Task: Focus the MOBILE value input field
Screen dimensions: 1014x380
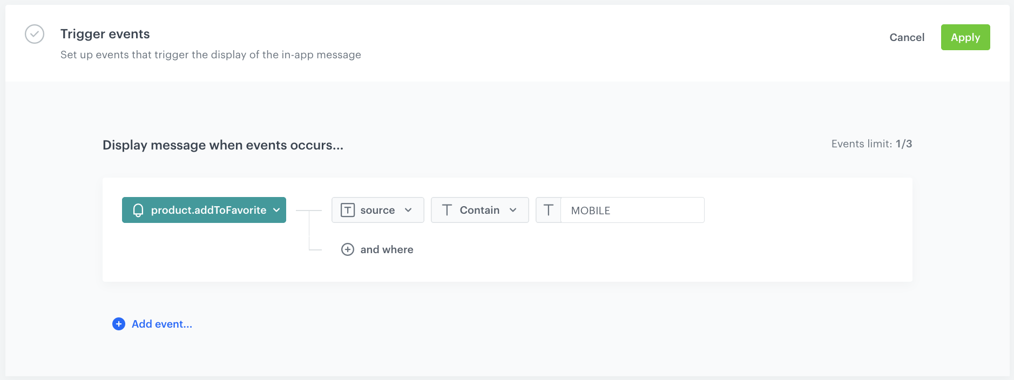Action: [632, 211]
